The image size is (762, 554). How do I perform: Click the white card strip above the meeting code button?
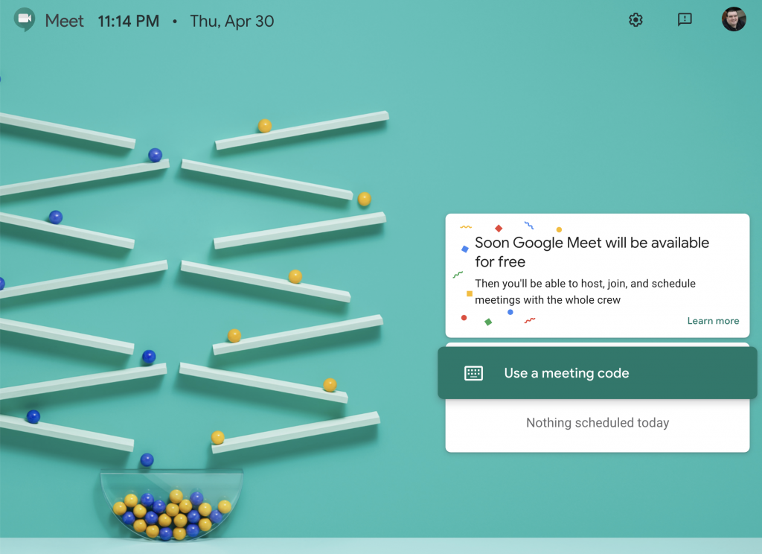point(597,344)
